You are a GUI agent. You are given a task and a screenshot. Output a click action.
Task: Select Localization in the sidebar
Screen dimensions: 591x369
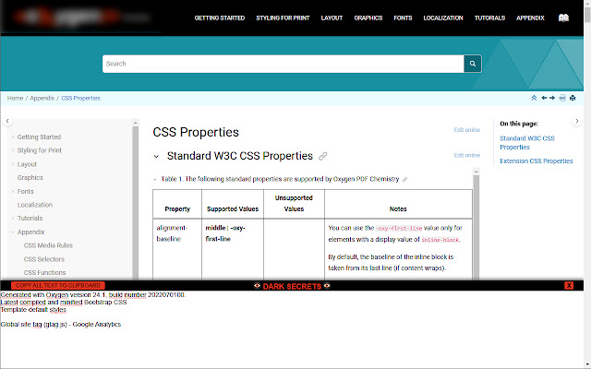[35, 205]
